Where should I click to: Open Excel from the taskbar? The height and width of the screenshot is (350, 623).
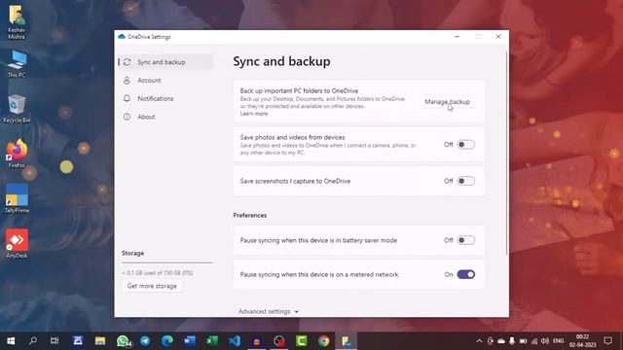212,341
